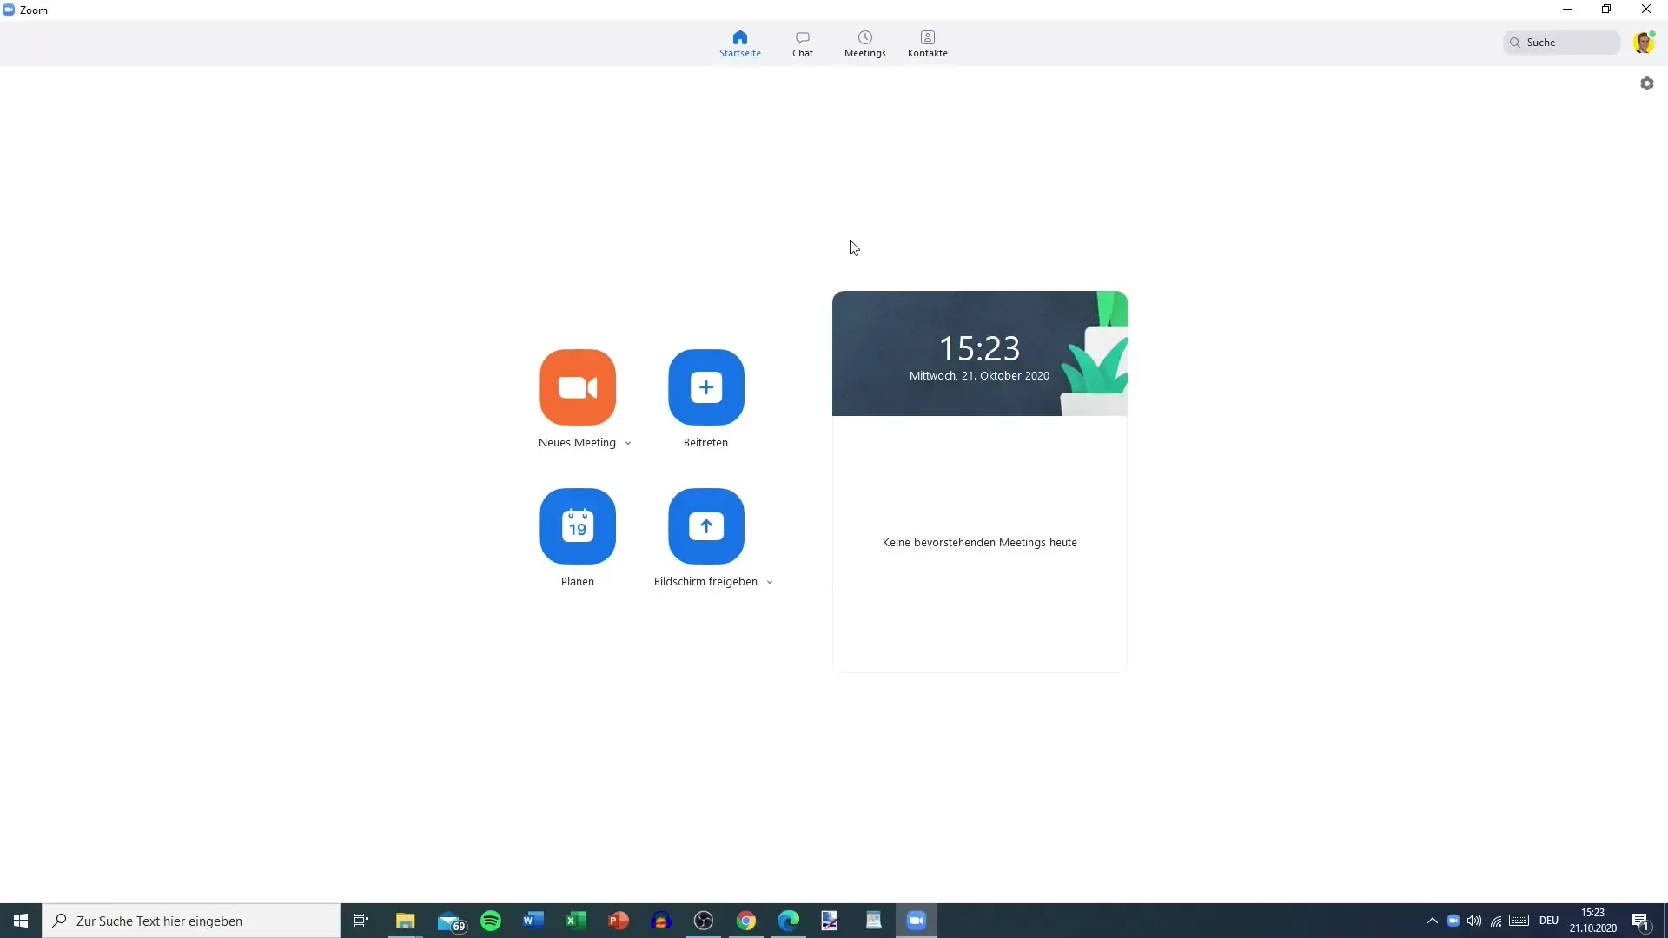Open the Chat section
This screenshot has height=938, width=1668.
802,43
